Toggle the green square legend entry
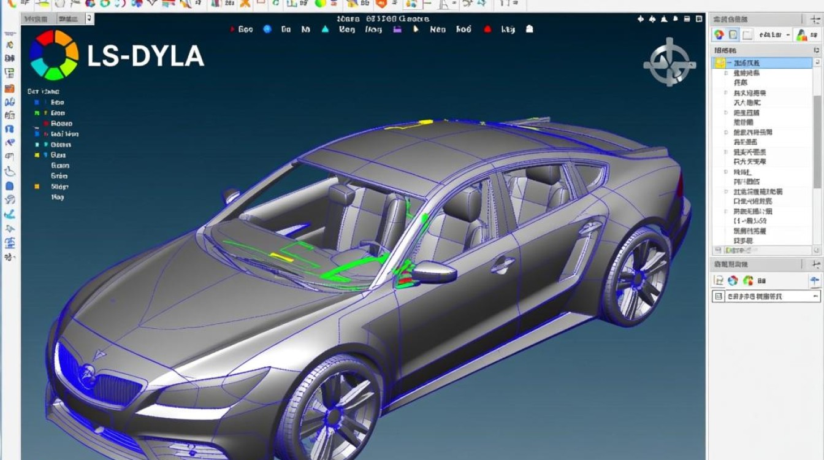 [x=37, y=113]
